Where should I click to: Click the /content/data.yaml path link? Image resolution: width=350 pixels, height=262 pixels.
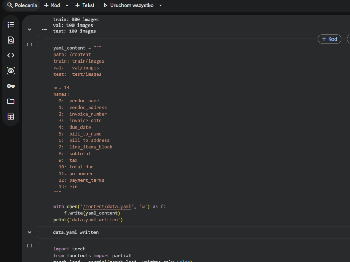107,206
